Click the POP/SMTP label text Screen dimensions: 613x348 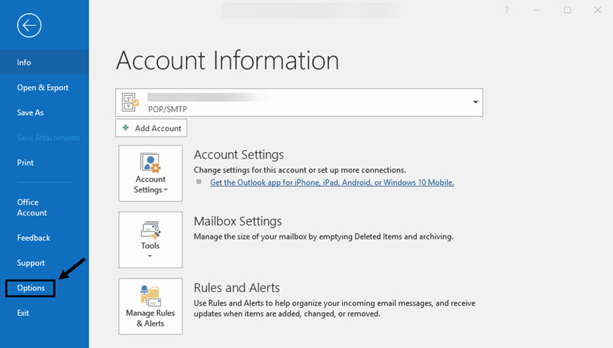coord(167,110)
